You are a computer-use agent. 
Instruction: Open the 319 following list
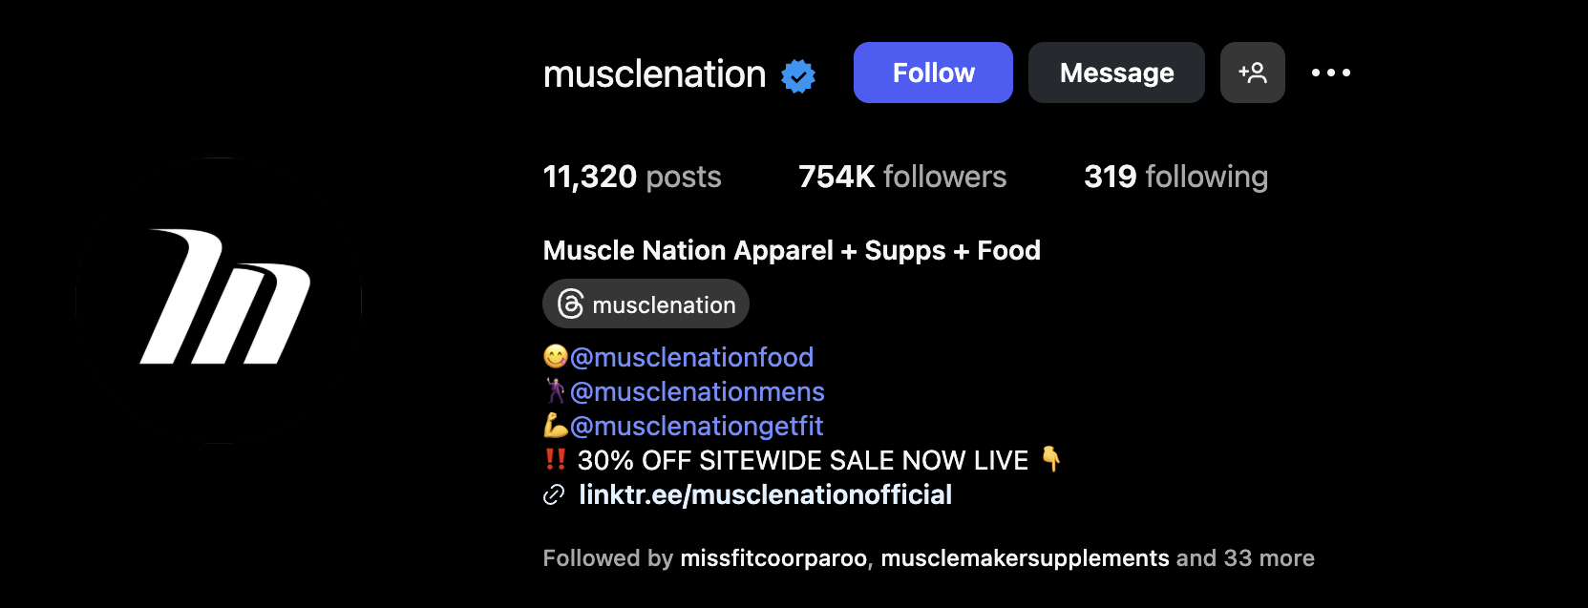[x=1175, y=177]
